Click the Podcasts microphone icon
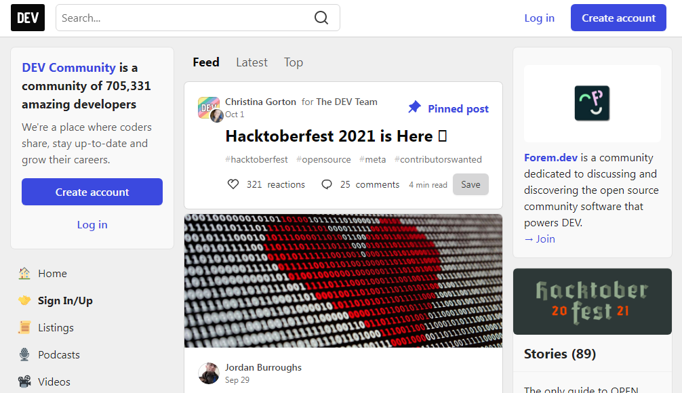This screenshot has height=393, width=682. (x=24, y=355)
